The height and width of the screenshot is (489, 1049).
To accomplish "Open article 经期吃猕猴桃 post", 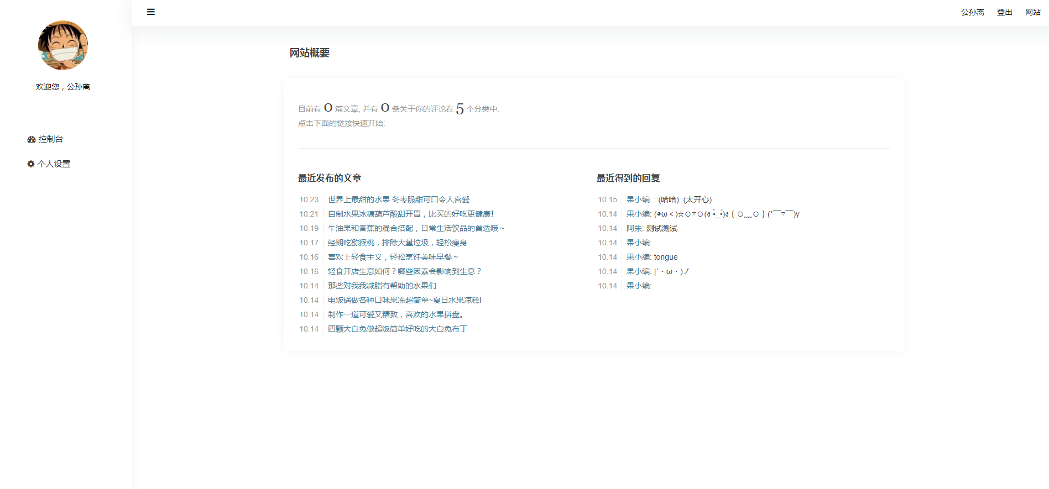I will [397, 243].
